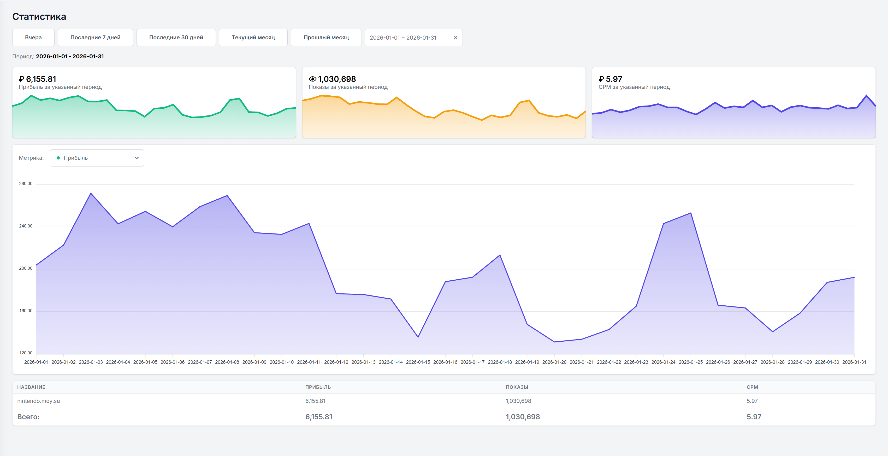Open the Прибыль metric combo box

(x=97, y=158)
